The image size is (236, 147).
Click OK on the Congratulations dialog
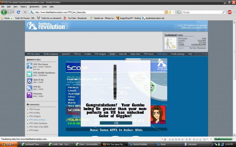(x=116, y=123)
